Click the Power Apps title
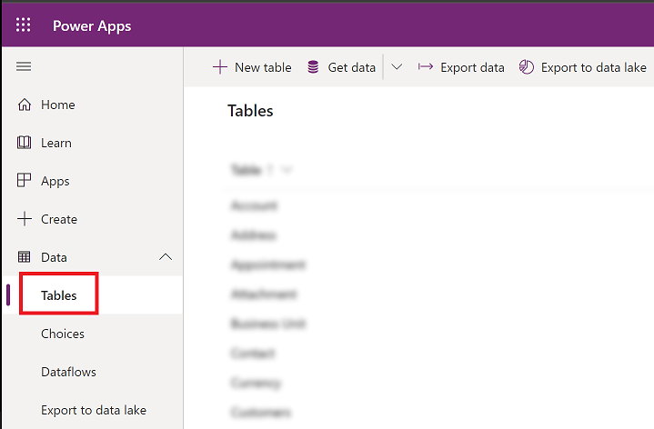Image resolution: width=654 pixels, height=429 pixels. [x=92, y=25]
